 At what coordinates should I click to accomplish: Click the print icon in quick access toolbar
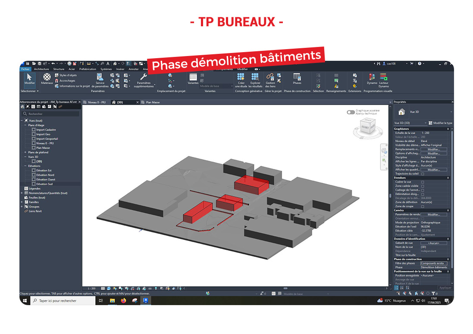[69, 64]
